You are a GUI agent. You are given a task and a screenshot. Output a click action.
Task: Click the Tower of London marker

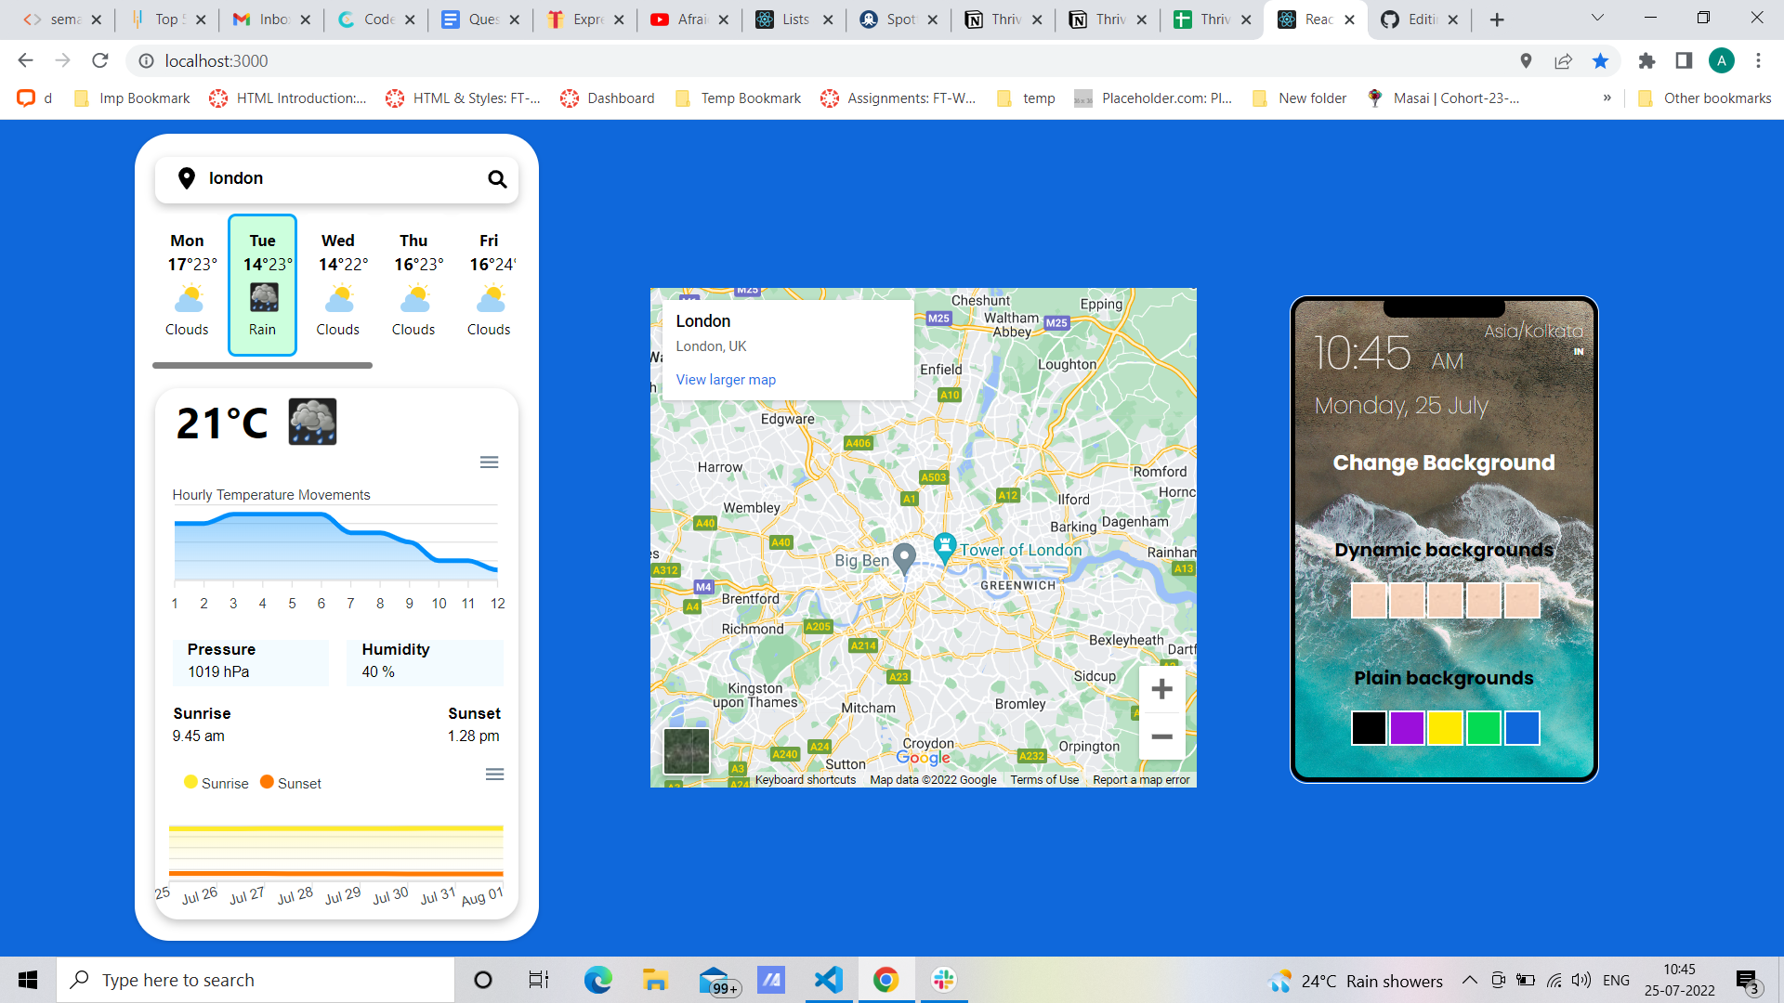(x=945, y=548)
